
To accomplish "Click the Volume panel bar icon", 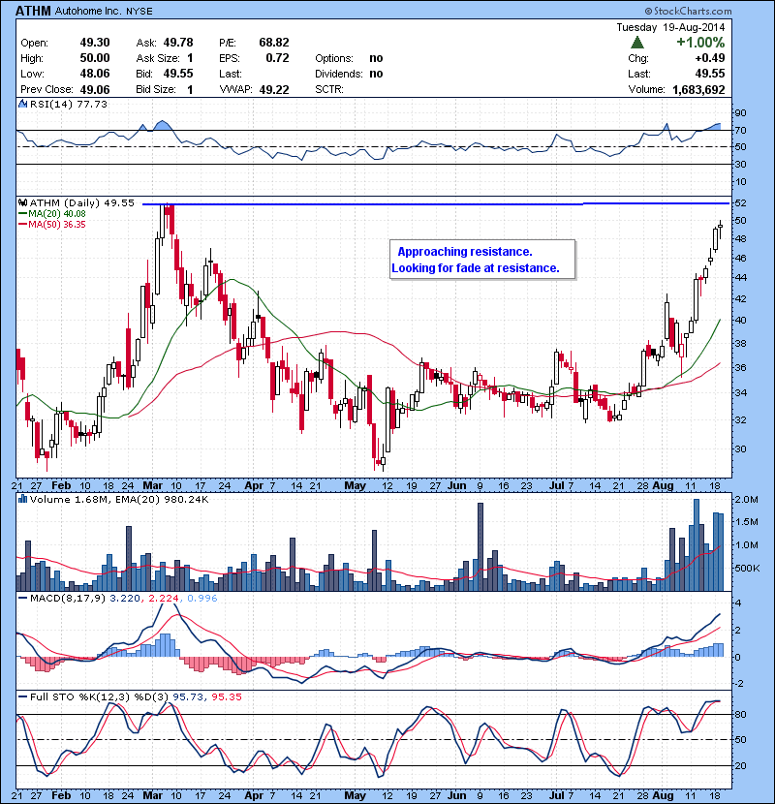I will [x=22, y=499].
